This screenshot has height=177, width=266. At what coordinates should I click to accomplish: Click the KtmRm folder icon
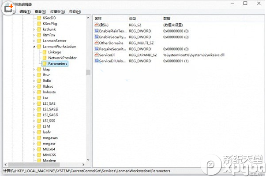(39, 35)
